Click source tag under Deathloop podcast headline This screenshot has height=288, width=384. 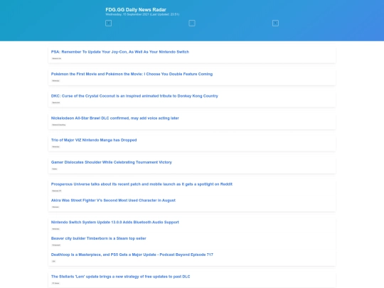[x=53, y=261]
